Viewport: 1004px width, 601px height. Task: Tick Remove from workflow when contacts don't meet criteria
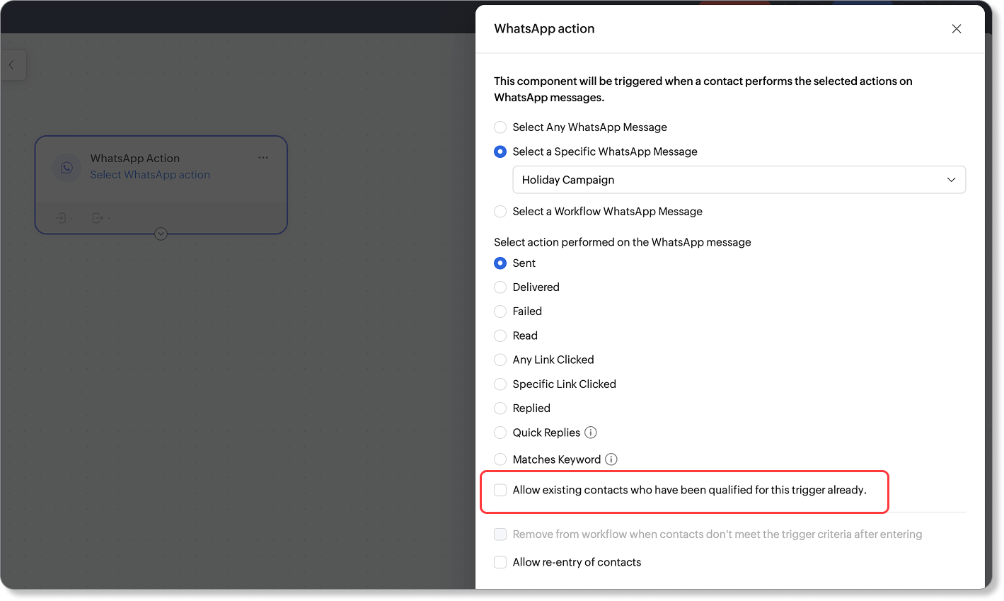[500, 534]
